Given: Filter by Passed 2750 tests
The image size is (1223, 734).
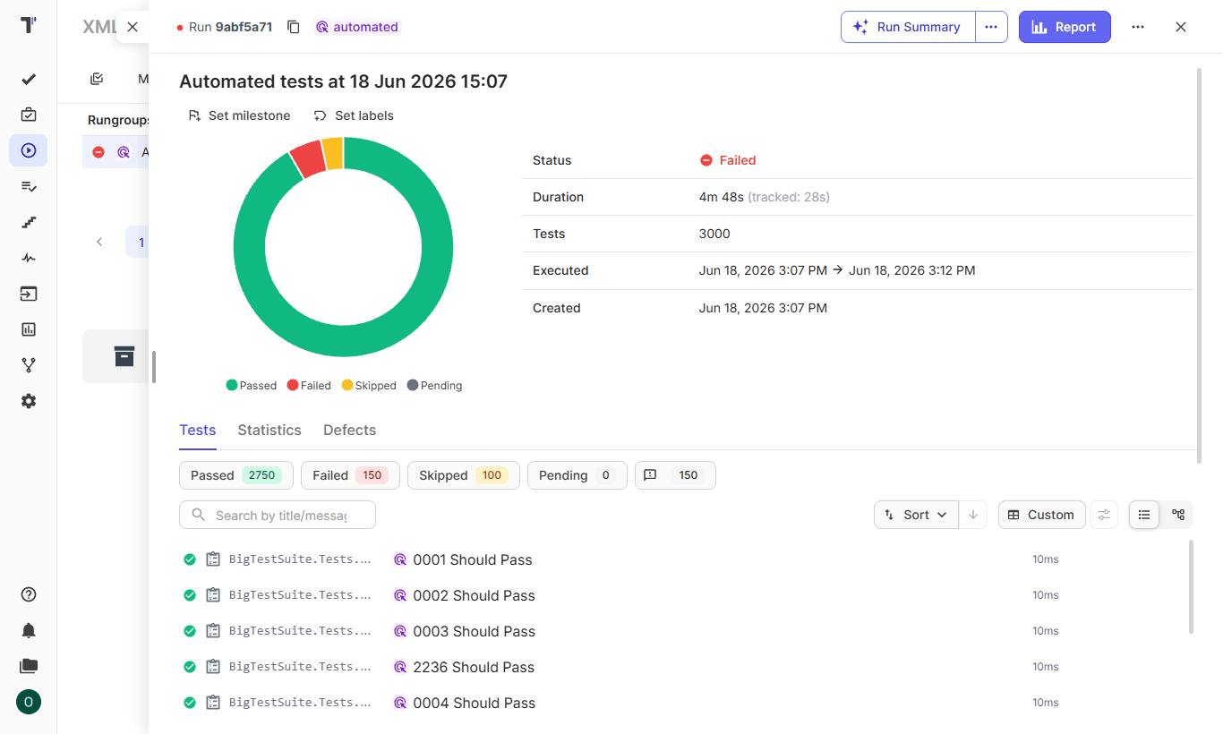Looking at the screenshot, I should tap(236, 475).
